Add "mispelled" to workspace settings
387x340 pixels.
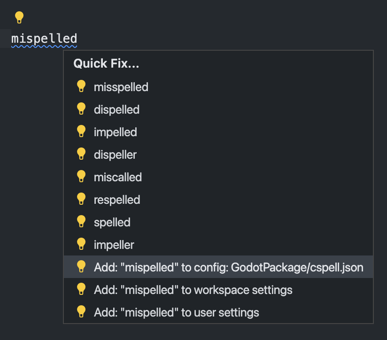point(193,290)
